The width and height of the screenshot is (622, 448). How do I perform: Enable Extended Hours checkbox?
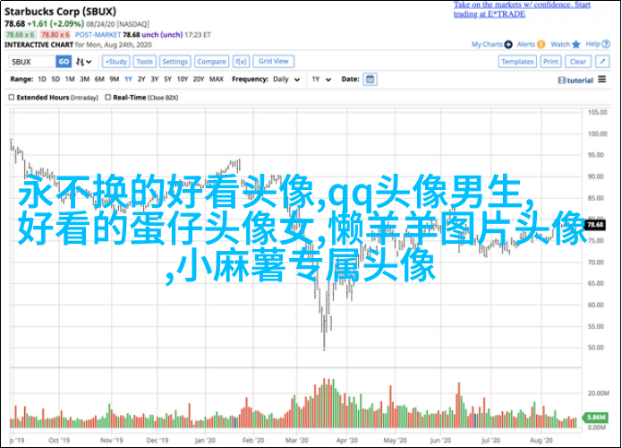coord(12,97)
